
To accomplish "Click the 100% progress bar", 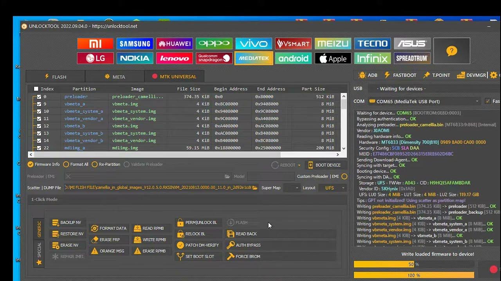I will pos(414,275).
